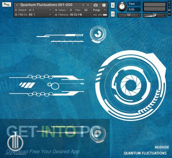This screenshot has height=158, width=172.
Task: Click the Quantum Fluctuations 001-050 instrument name
Action: 46,5
